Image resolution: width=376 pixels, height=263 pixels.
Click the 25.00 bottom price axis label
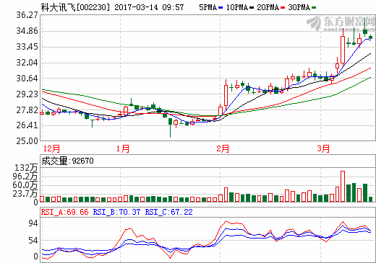point(27,141)
